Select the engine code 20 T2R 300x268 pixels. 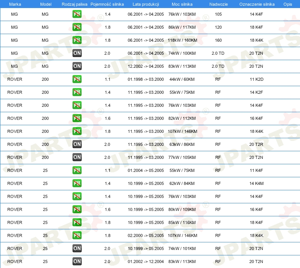tap(256, 144)
